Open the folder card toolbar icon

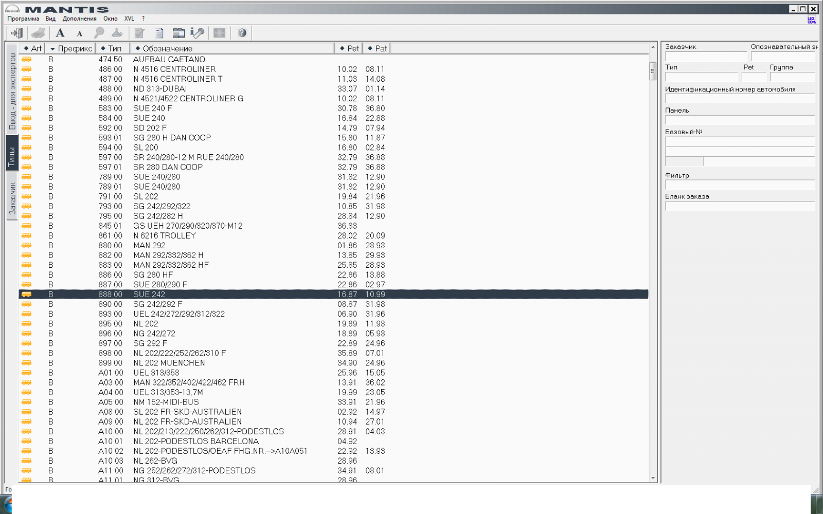(178, 33)
